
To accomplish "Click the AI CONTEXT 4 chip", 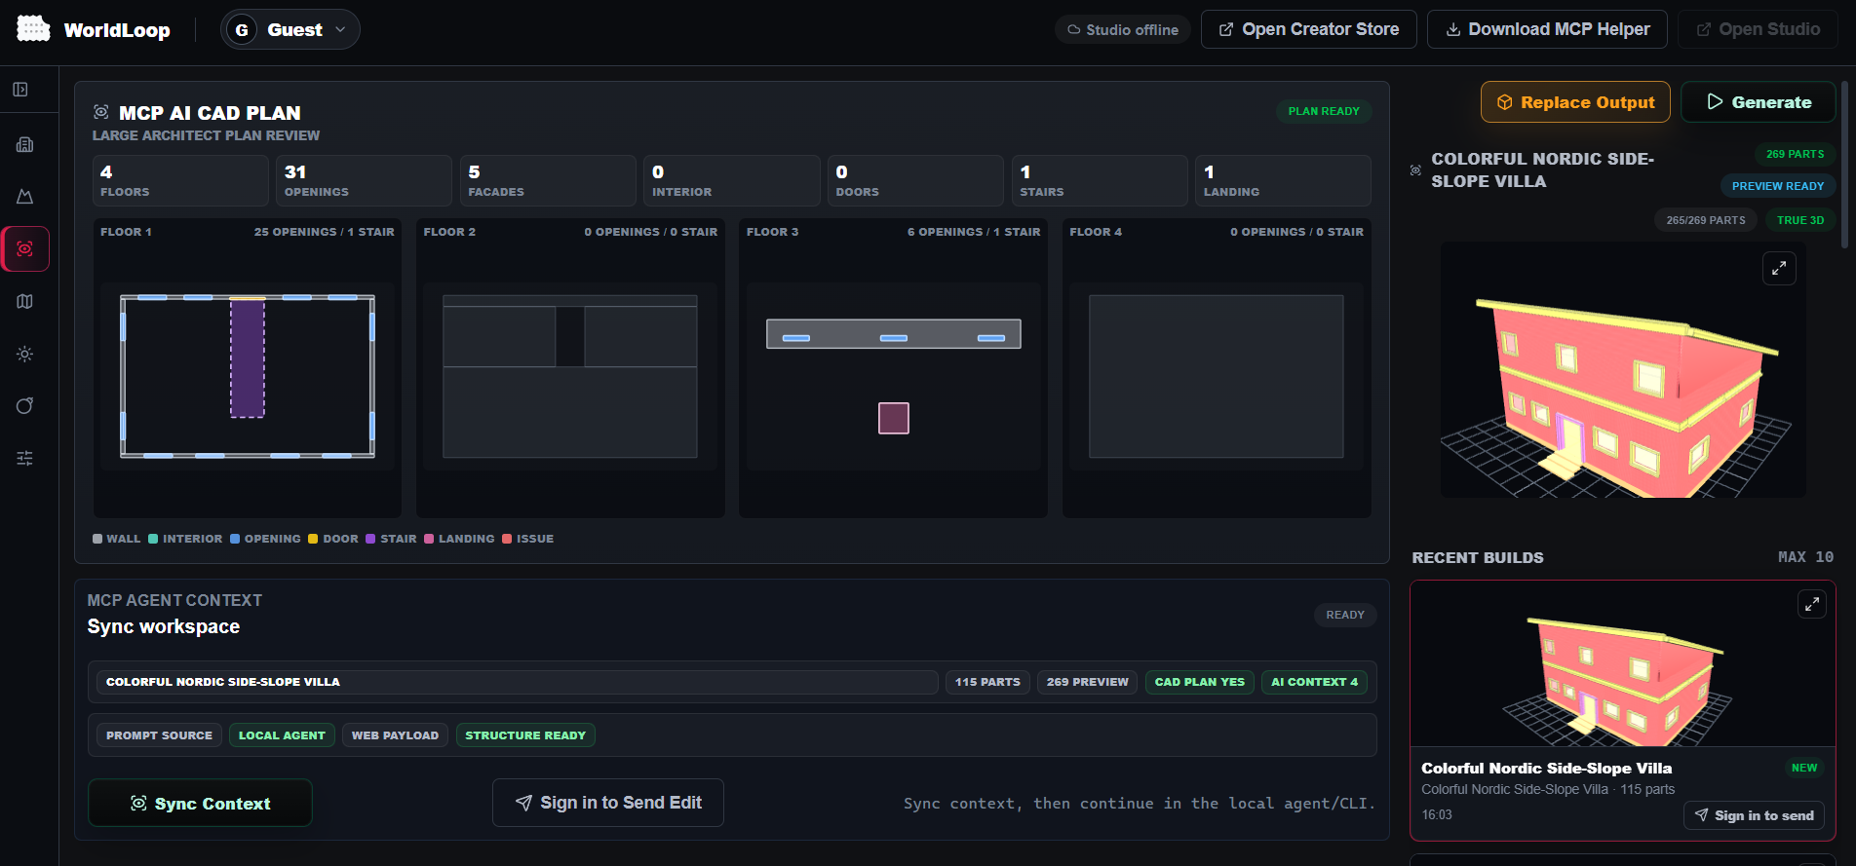I will click(1314, 682).
